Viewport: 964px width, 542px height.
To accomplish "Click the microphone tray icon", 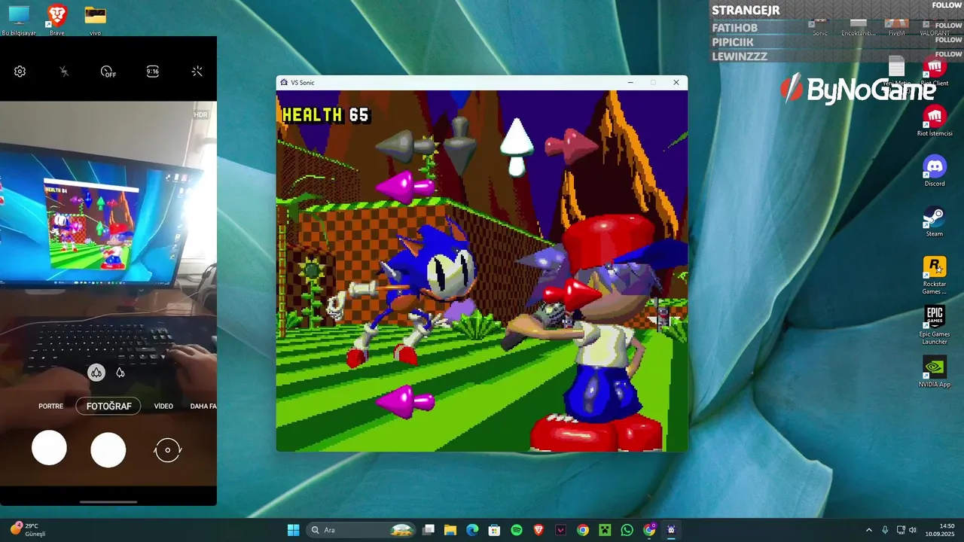I will pyautogui.click(x=885, y=530).
